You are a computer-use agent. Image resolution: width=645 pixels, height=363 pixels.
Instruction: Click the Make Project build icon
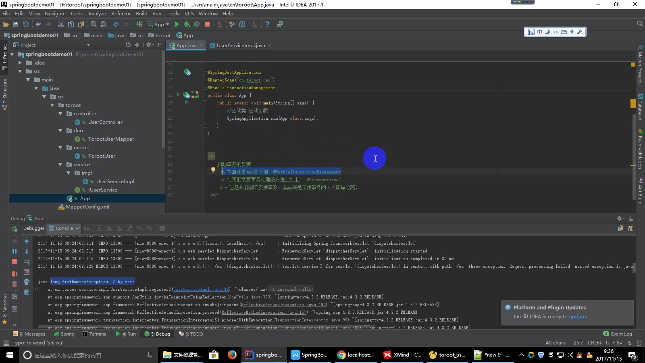139,25
